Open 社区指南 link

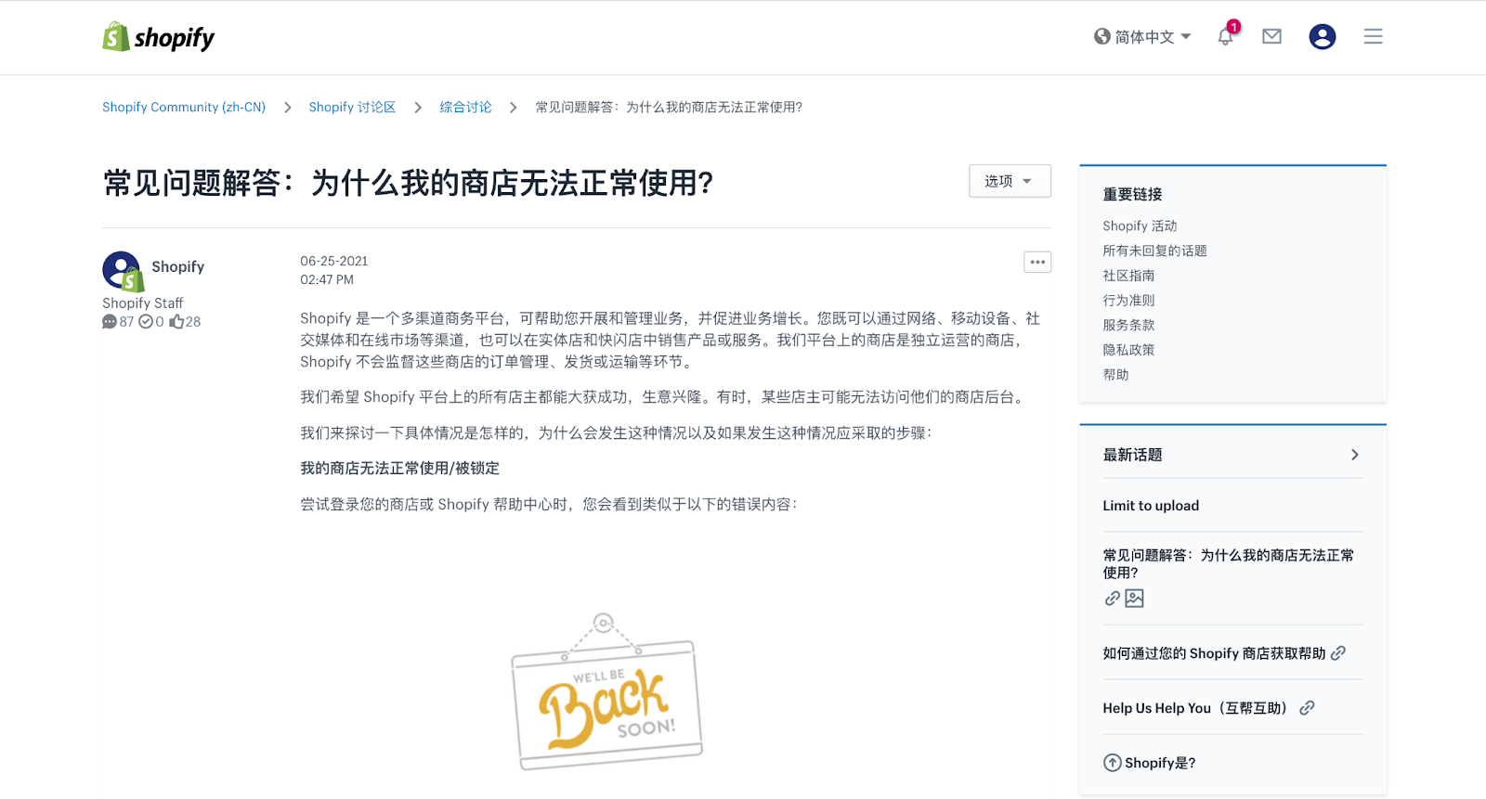pos(1128,276)
